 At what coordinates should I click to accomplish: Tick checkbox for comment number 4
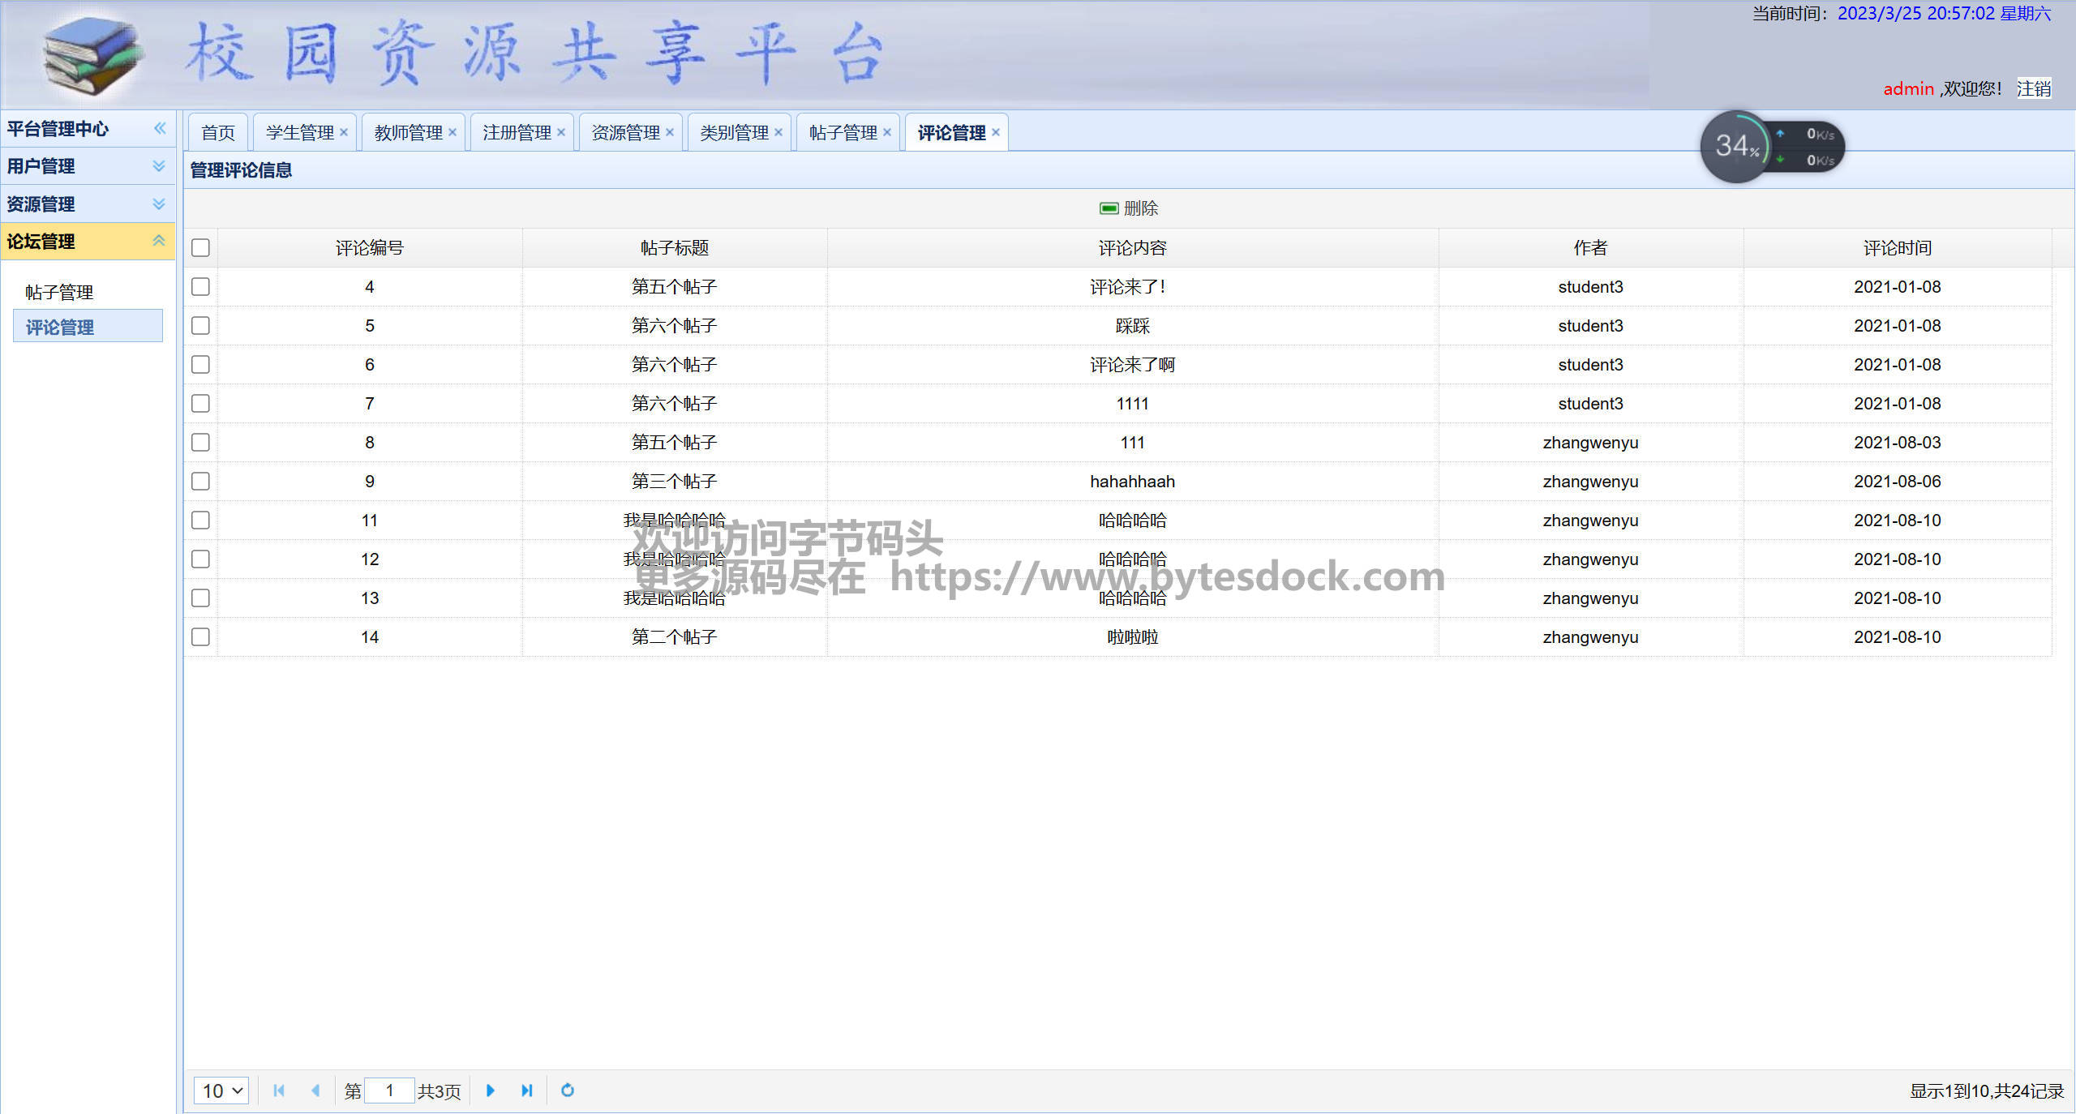point(200,287)
